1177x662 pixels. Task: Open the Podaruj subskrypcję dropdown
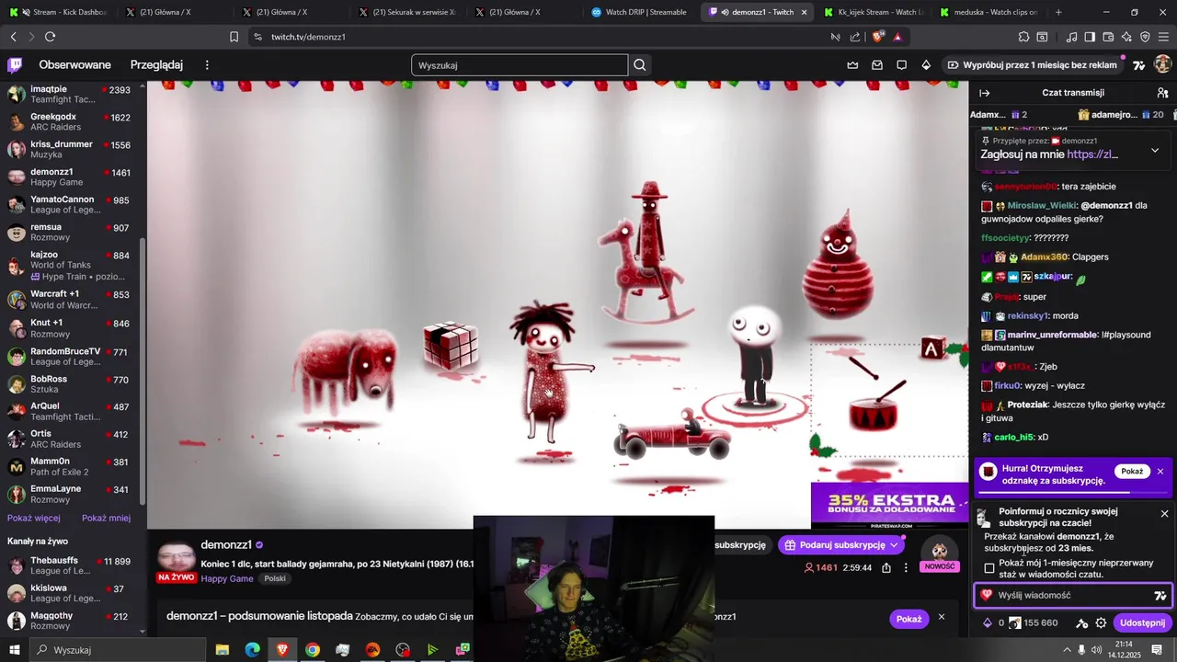click(x=893, y=545)
